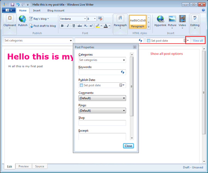Insert a Hyperlink
The width and height of the screenshot is (208, 173).
pyautogui.click(x=160, y=21)
